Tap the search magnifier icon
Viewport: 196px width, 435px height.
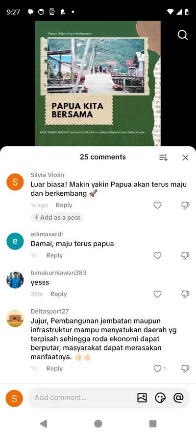pos(182,35)
